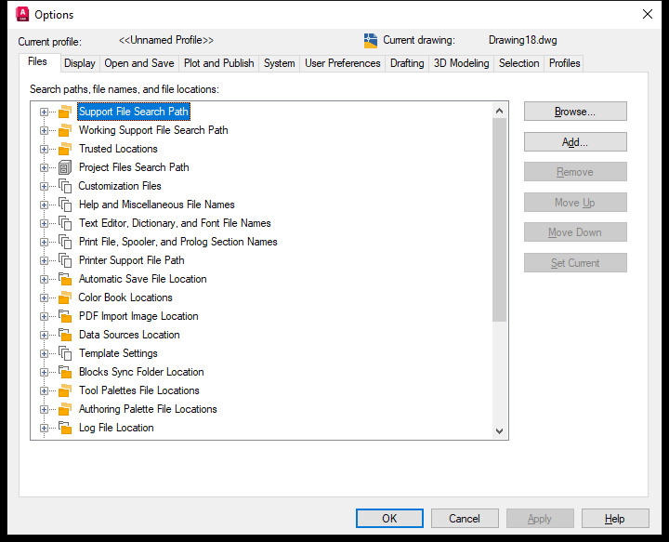Click the Add... button
This screenshot has width=669, height=542.
(575, 141)
